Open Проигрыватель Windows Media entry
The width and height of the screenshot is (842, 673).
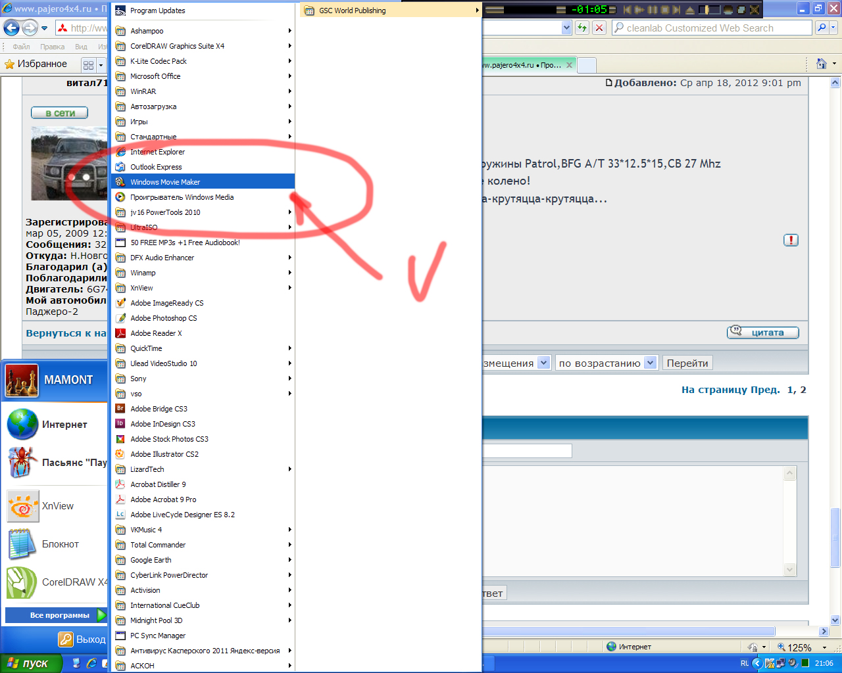[x=203, y=197]
